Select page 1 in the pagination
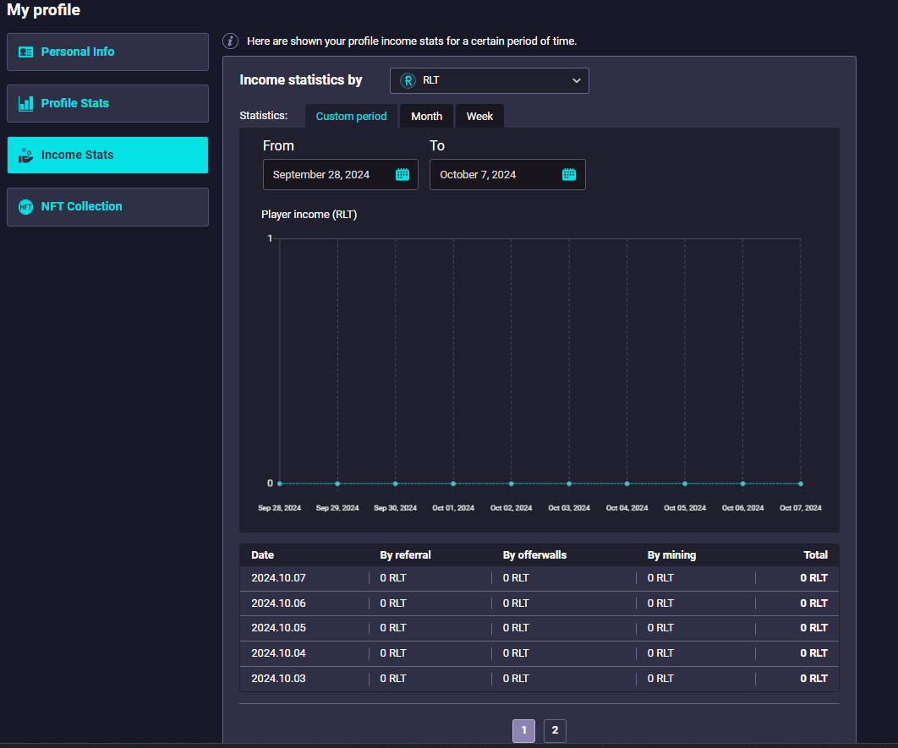The height and width of the screenshot is (748, 898). point(523,730)
